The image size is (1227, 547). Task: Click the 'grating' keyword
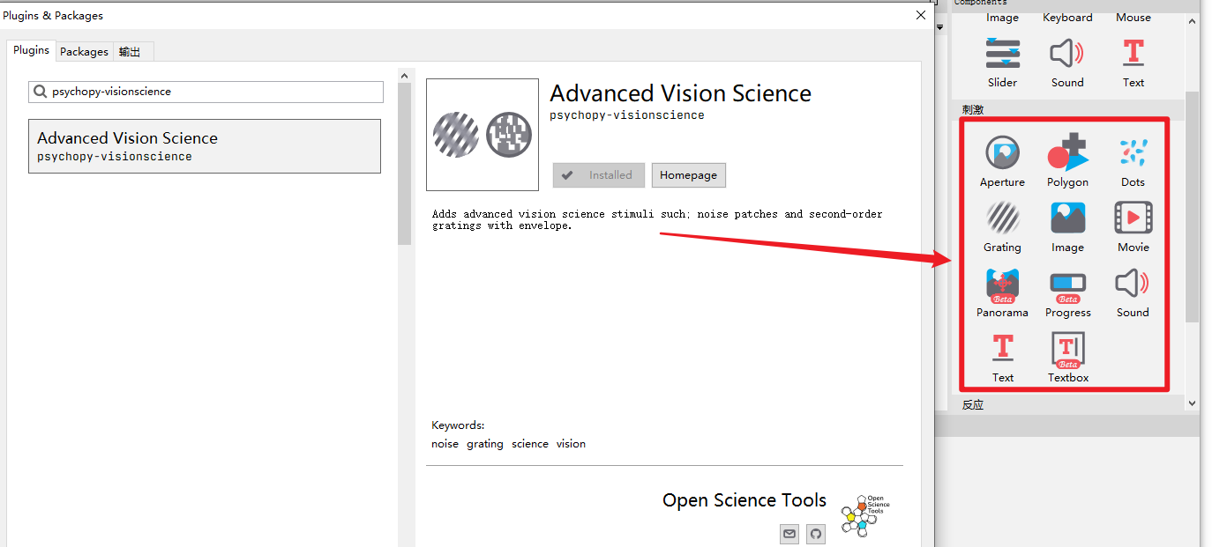coord(485,444)
